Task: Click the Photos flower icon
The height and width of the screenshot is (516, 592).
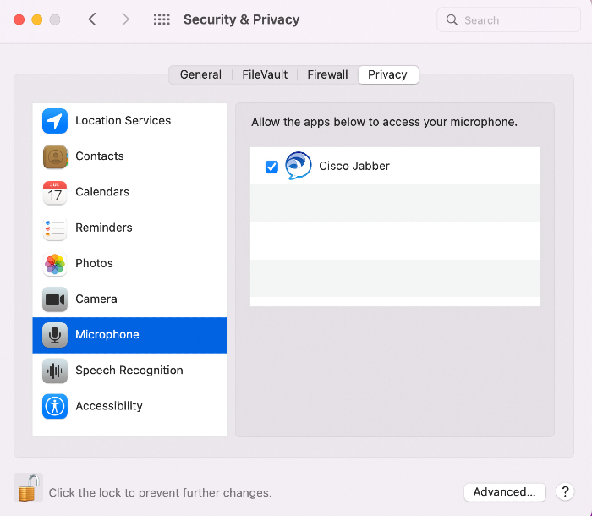Action: (55, 264)
